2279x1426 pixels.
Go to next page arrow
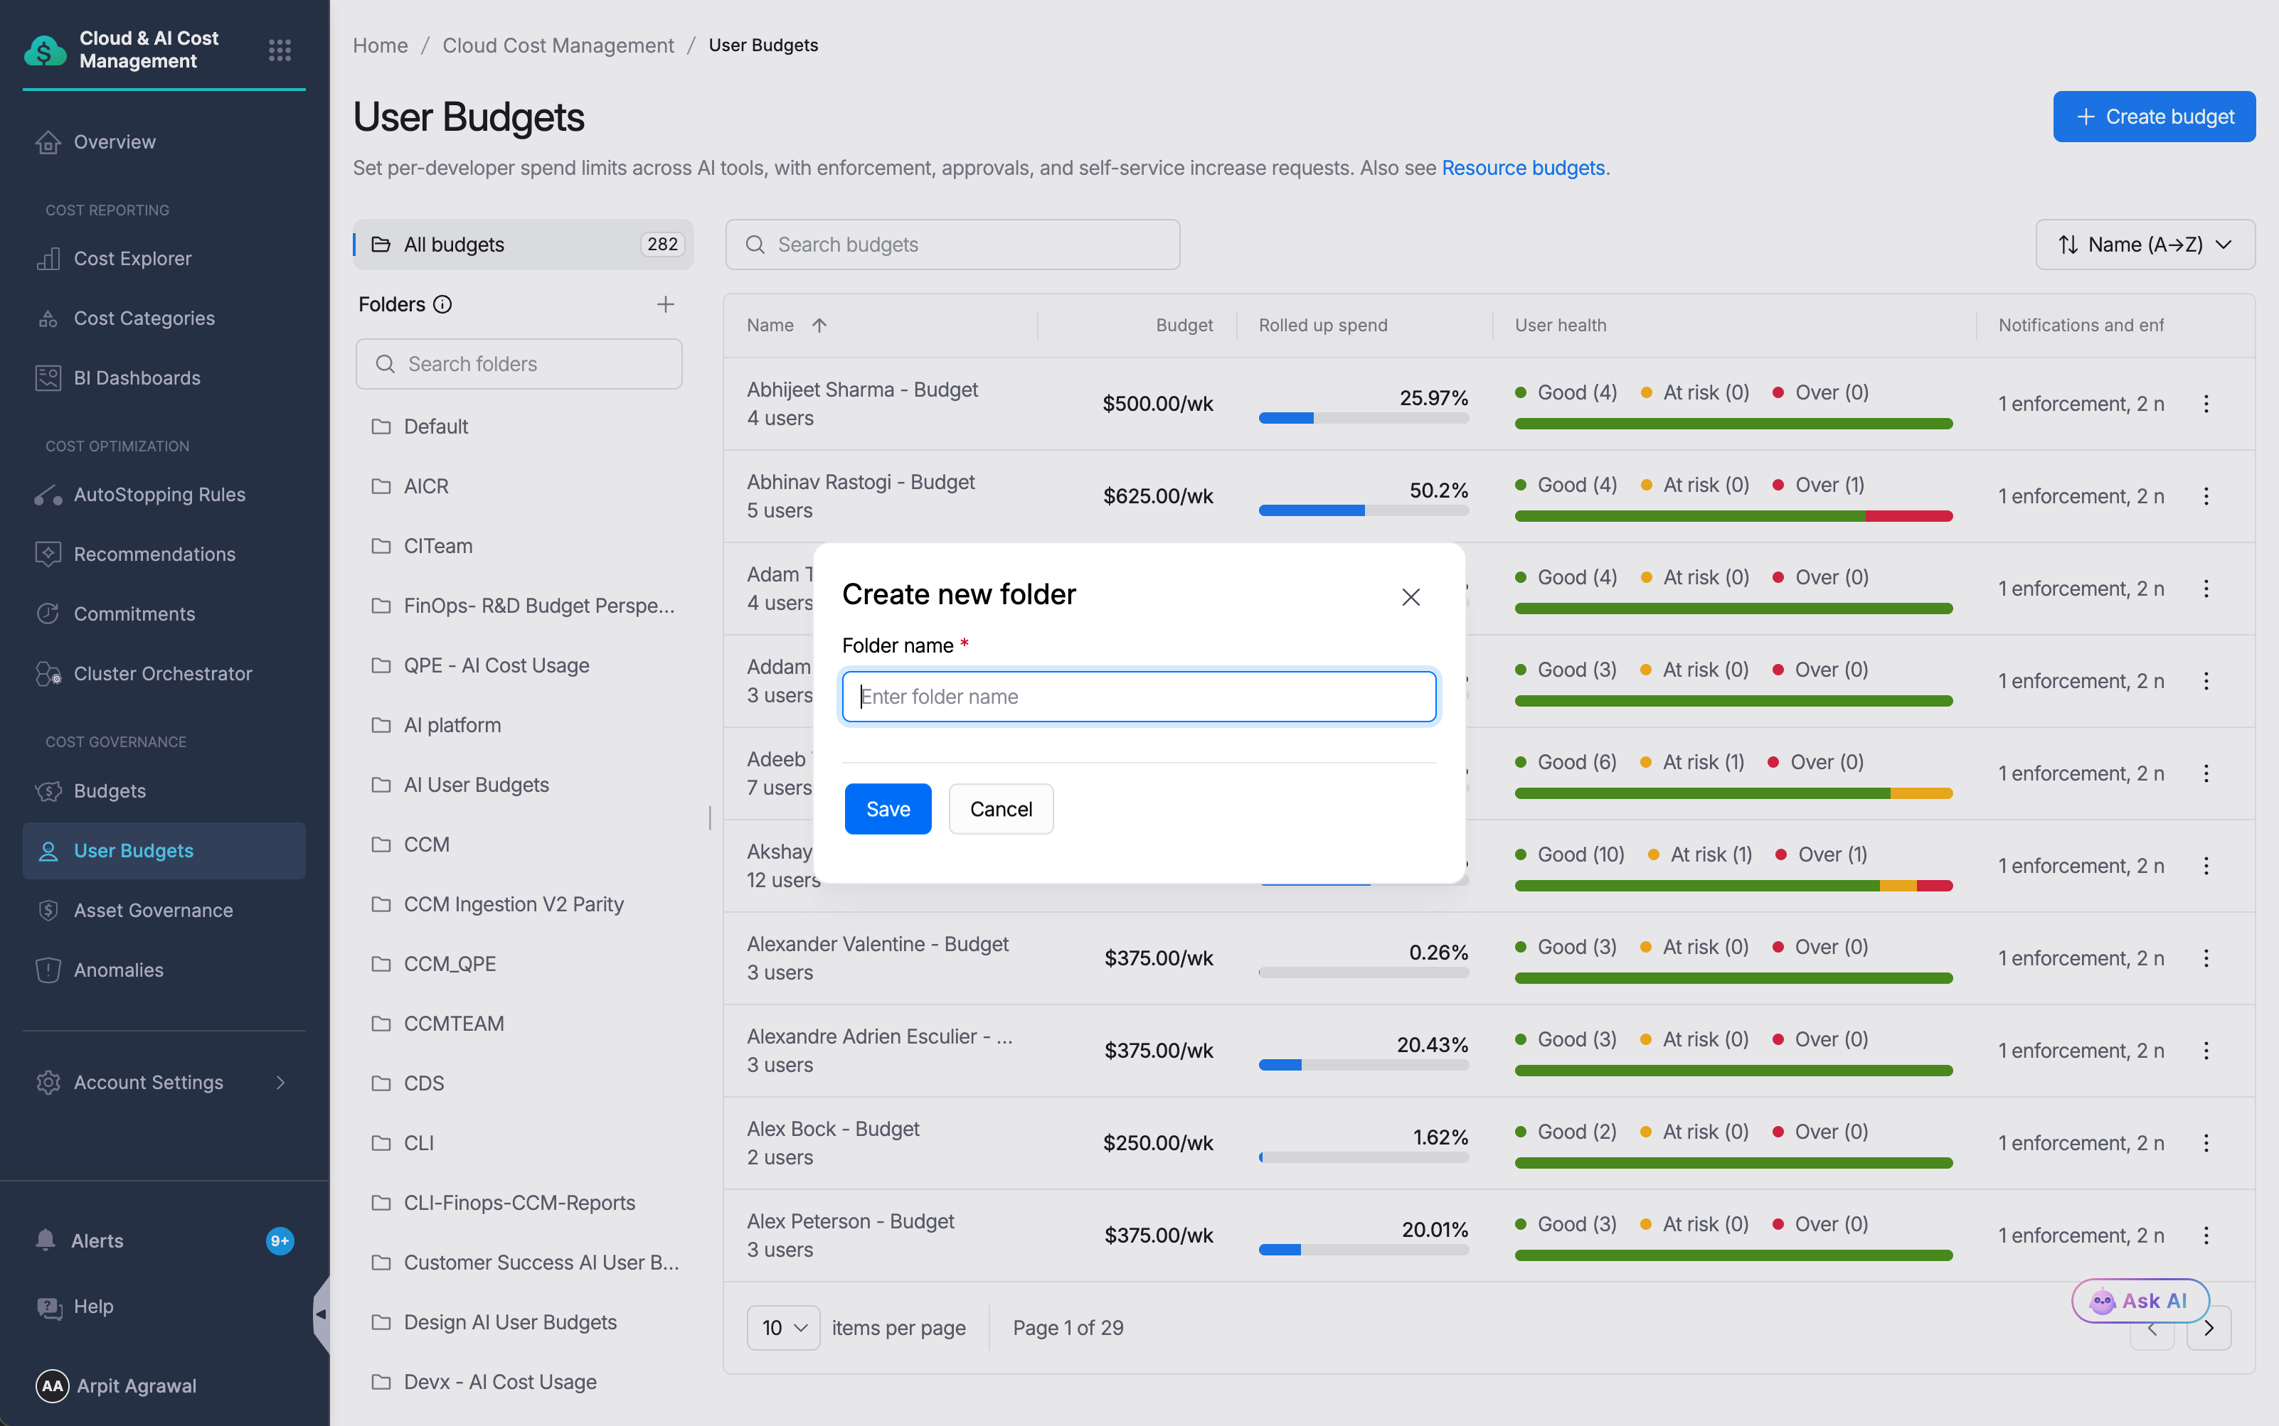coord(2209,1329)
